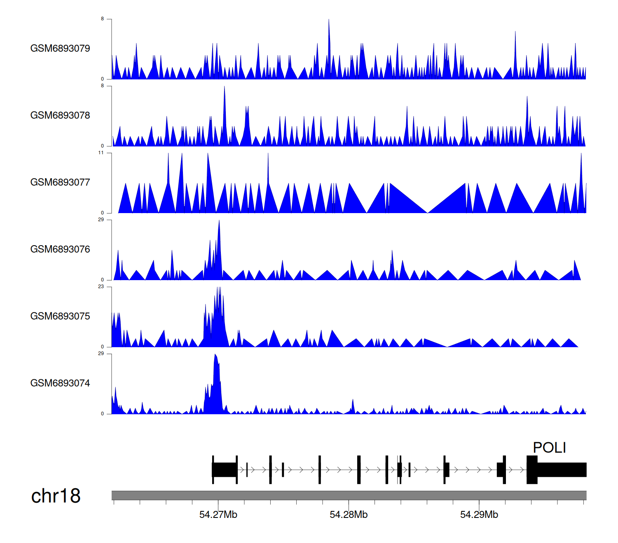Select the leftmost thick exon of POLI
618x543 pixels.
click(225, 470)
